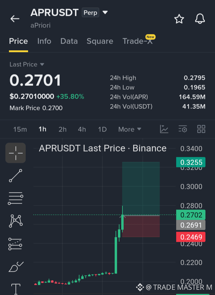Viewport: 215px width, 295px height.
Task: Go back with the arrow icon
Action: point(15,19)
